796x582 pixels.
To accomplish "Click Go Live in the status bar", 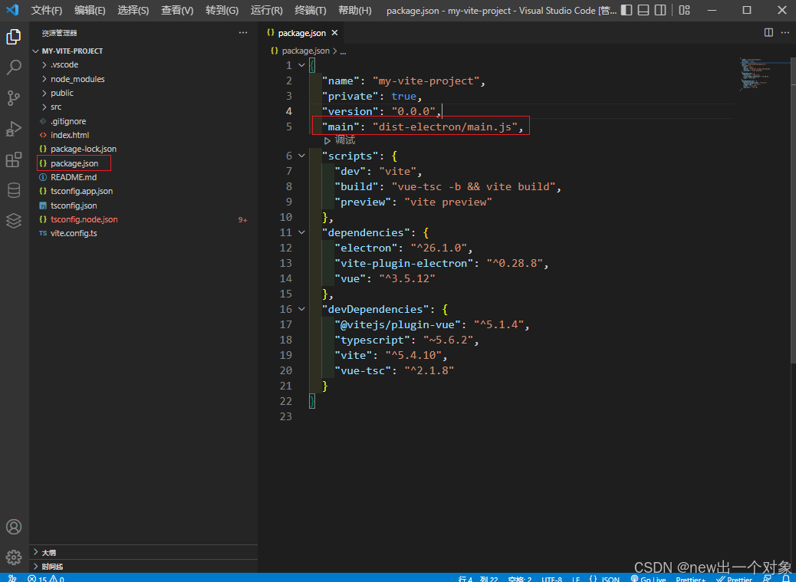I will coord(648,578).
